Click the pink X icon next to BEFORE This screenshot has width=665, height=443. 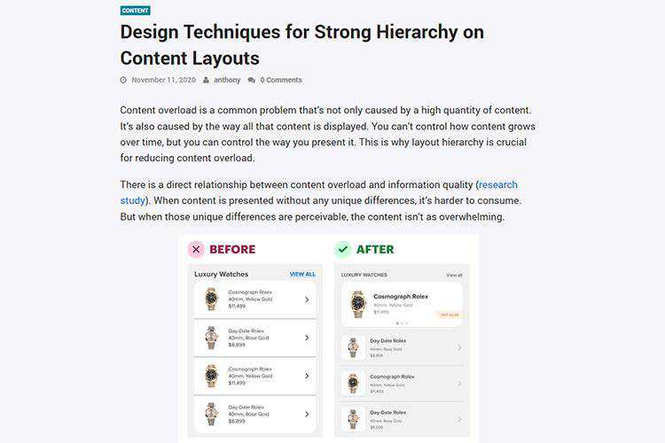coord(196,250)
